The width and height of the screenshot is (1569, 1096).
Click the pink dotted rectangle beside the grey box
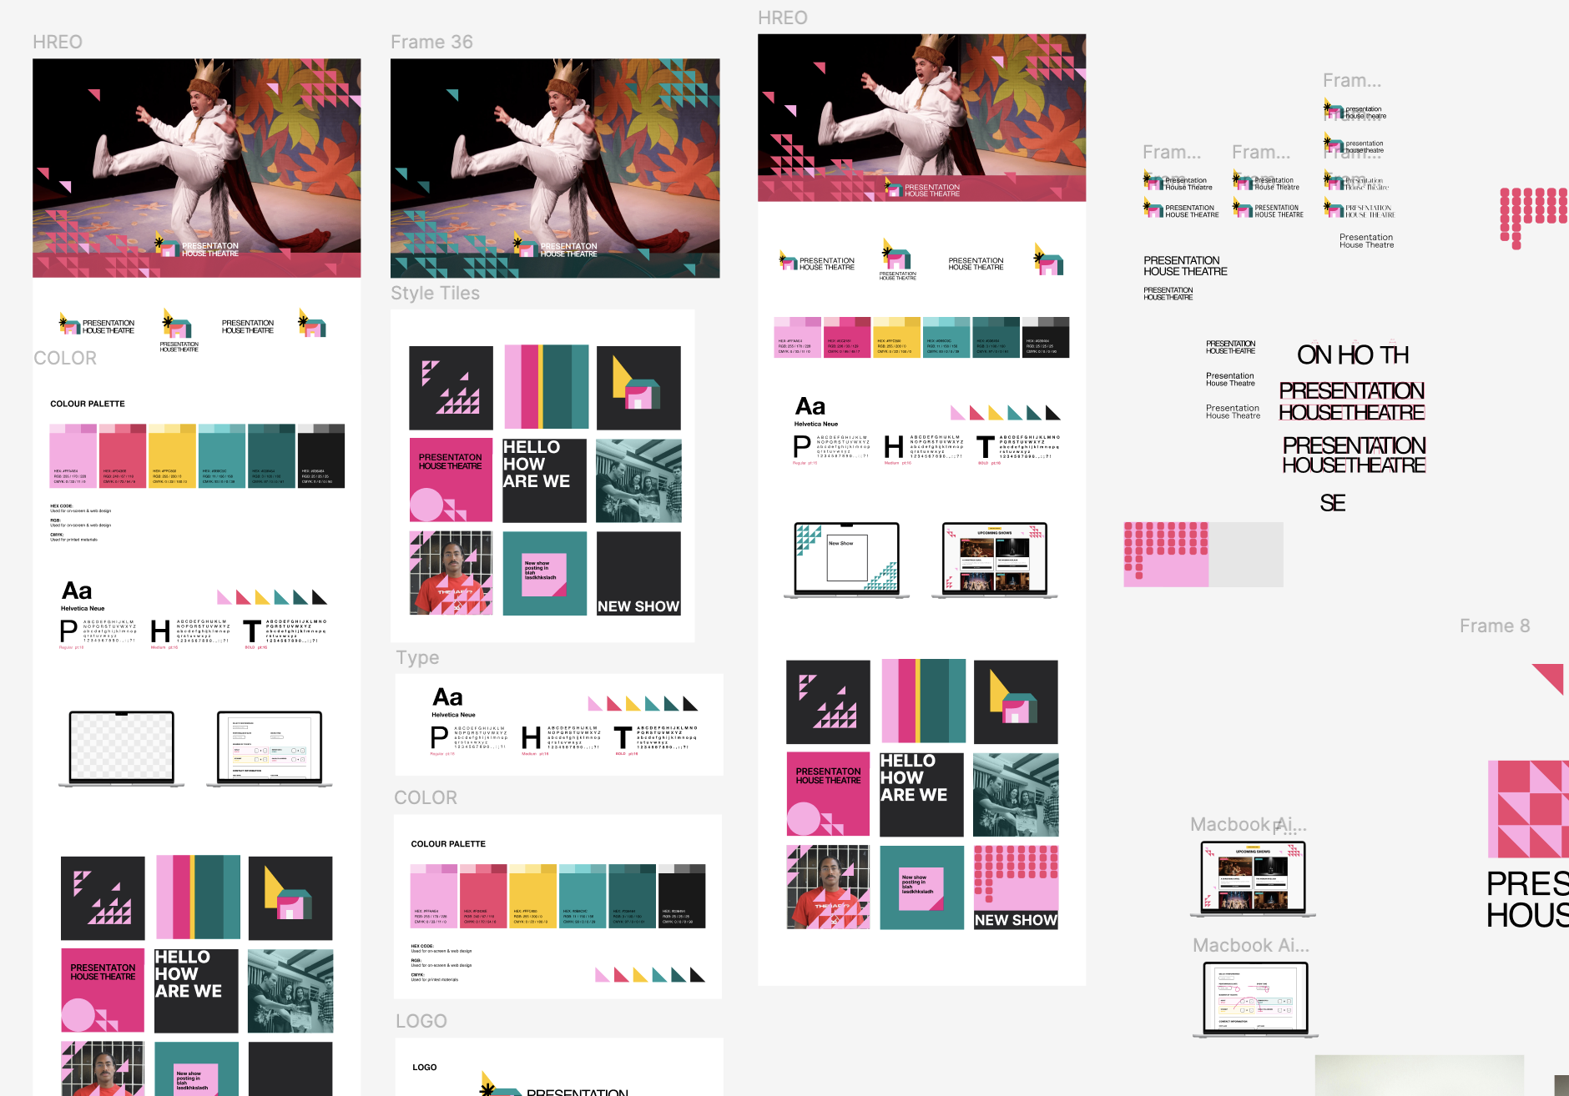1165,555
